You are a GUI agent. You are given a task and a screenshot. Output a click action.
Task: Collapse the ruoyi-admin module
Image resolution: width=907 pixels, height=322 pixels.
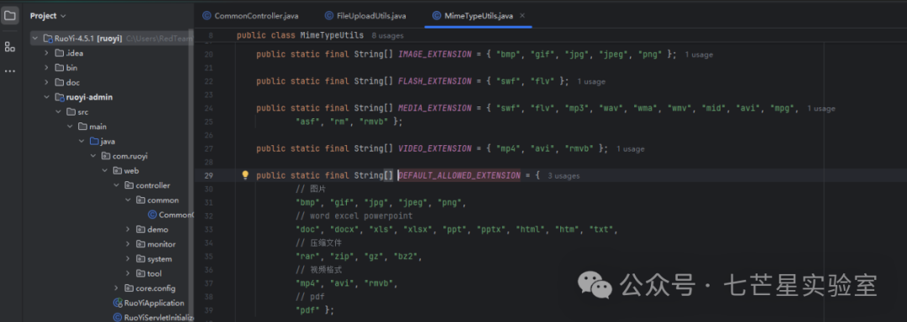[x=46, y=97]
